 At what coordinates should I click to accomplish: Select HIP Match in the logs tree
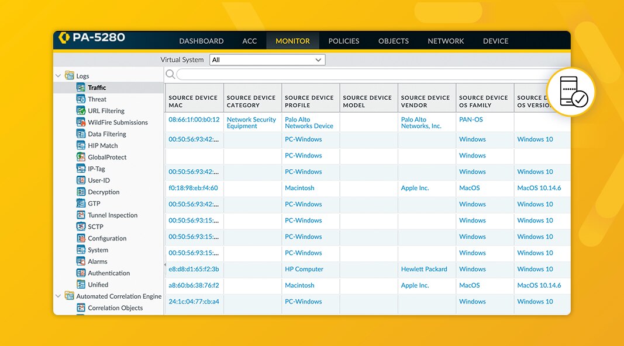[x=103, y=145]
